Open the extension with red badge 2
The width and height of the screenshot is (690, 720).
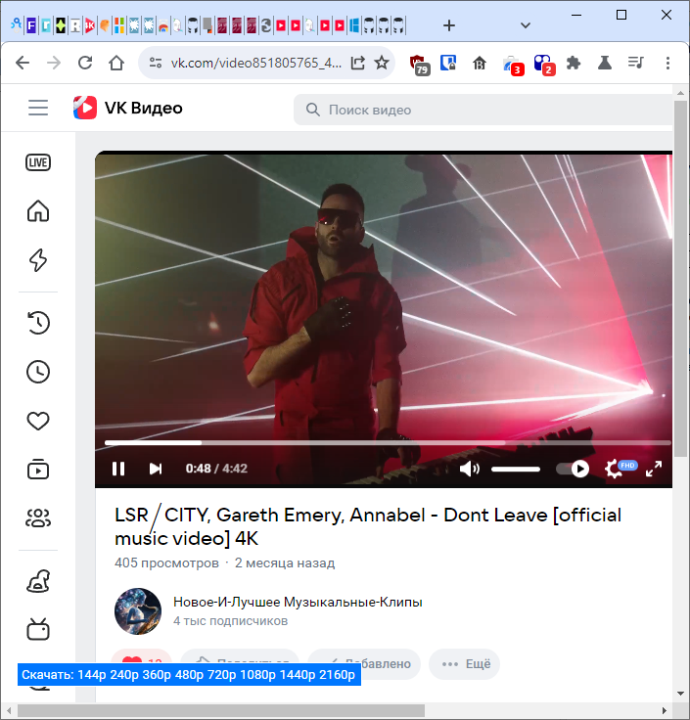(544, 65)
